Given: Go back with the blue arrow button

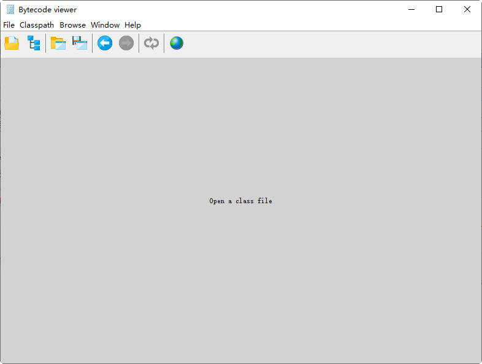Looking at the screenshot, I should coord(105,43).
